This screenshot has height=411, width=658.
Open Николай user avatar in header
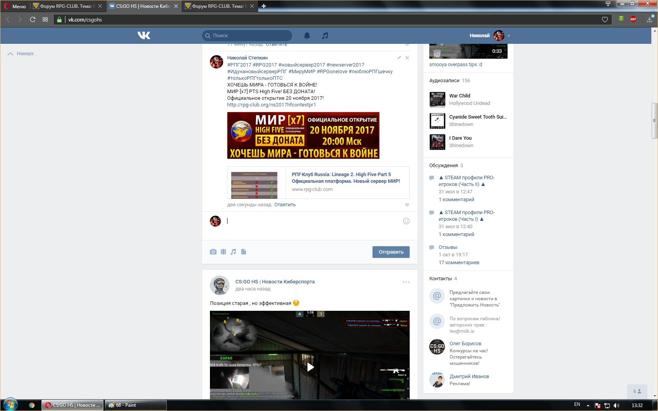[x=499, y=36]
